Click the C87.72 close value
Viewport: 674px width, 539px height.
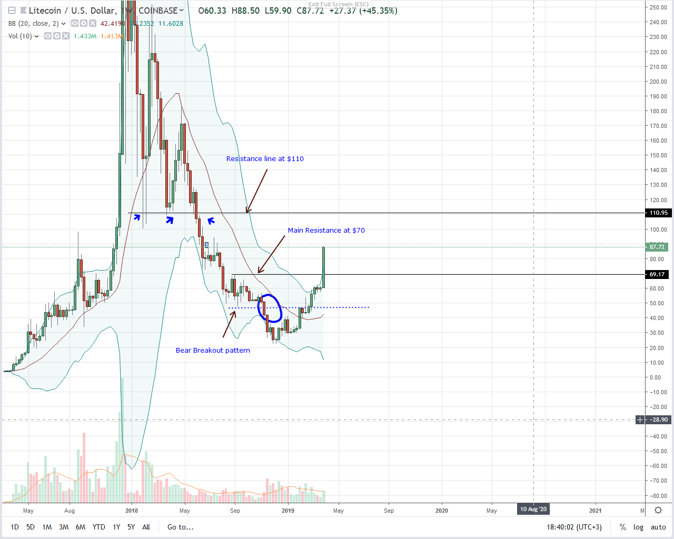click(x=310, y=11)
